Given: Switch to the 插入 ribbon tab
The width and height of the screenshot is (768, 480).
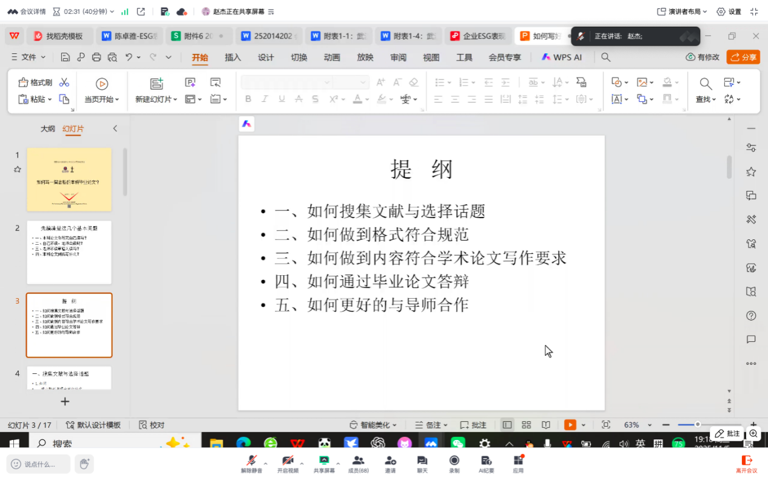Looking at the screenshot, I should pyautogui.click(x=234, y=58).
